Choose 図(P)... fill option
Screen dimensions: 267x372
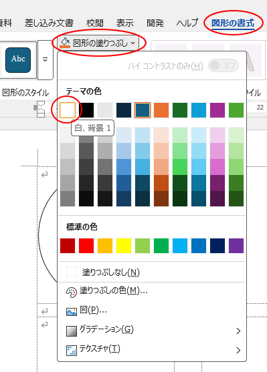click(x=152, y=311)
